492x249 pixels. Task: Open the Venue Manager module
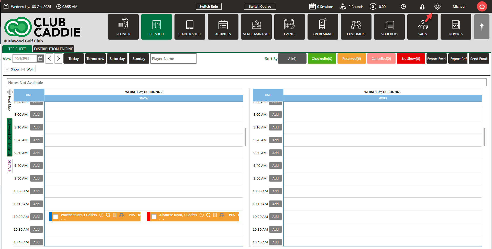[x=256, y=27]
